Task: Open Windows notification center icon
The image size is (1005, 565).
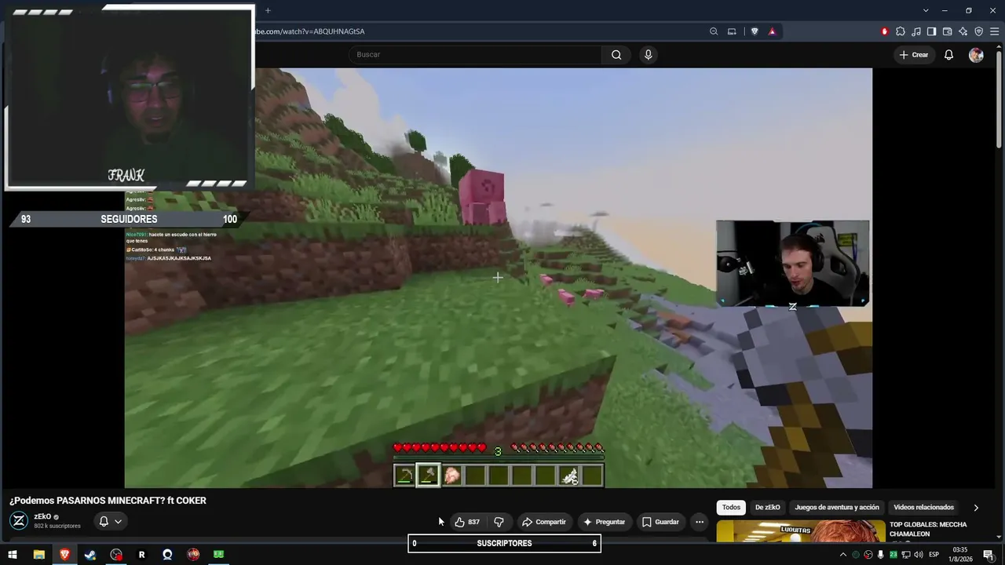Action: click(x=988, y=555)
